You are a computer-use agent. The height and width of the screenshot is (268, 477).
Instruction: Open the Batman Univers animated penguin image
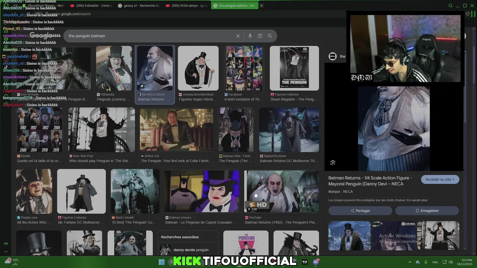[202, 191]
